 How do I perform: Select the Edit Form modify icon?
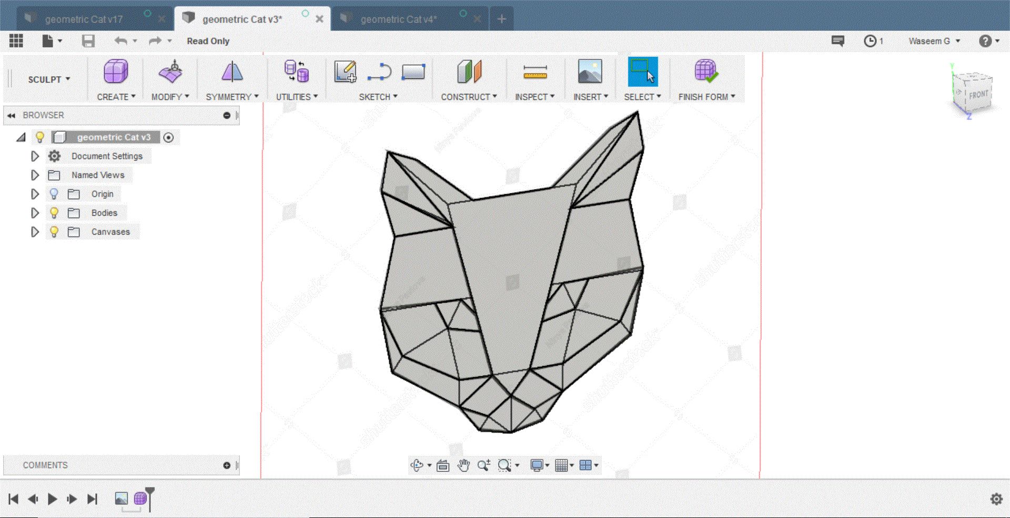170,71
